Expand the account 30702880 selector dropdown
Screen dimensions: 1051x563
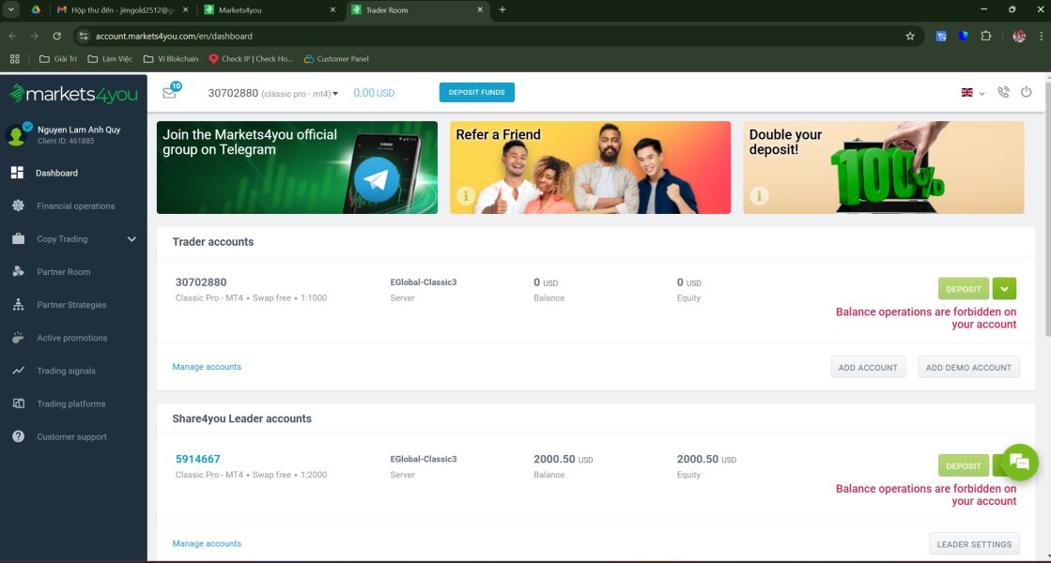point(335,94)
